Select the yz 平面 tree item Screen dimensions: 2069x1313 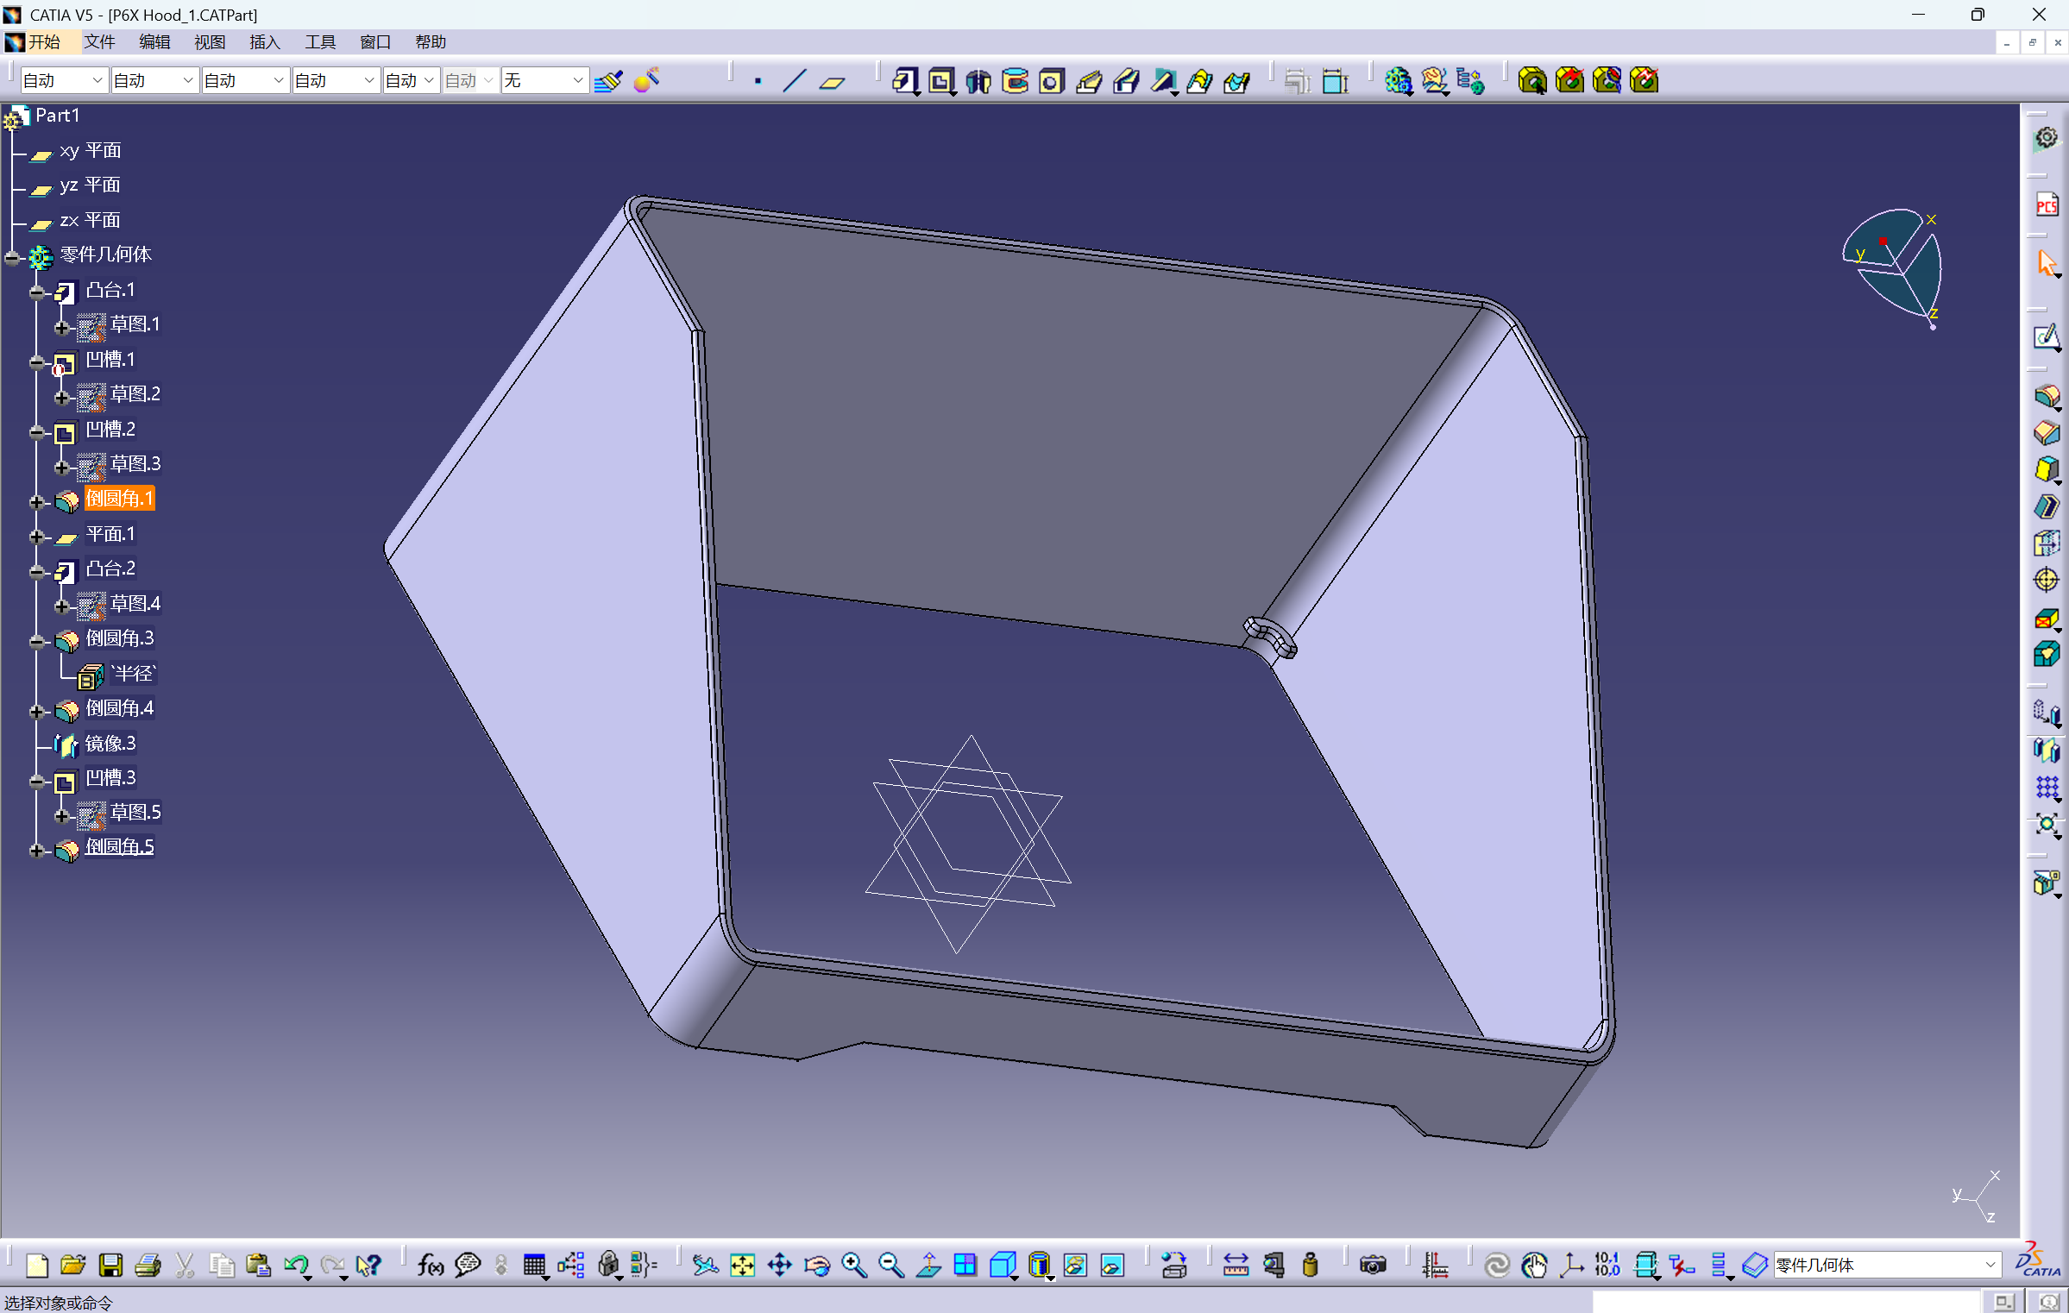click(x=91, y=185)
